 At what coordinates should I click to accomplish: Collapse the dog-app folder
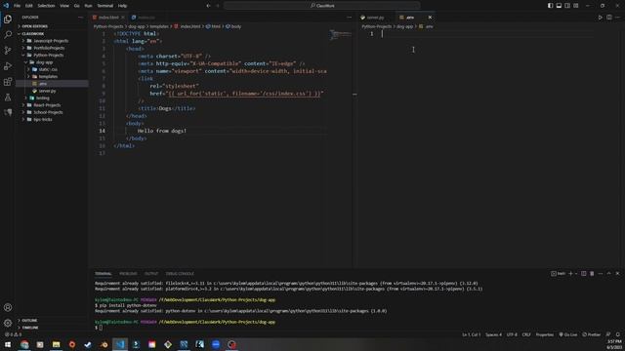click(44, 62)
